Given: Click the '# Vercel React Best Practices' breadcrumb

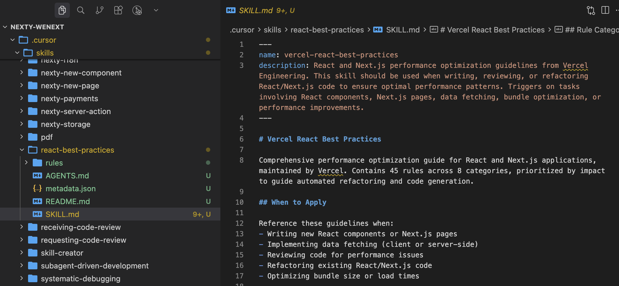Looking at the screenshot, I should (492, 30).
